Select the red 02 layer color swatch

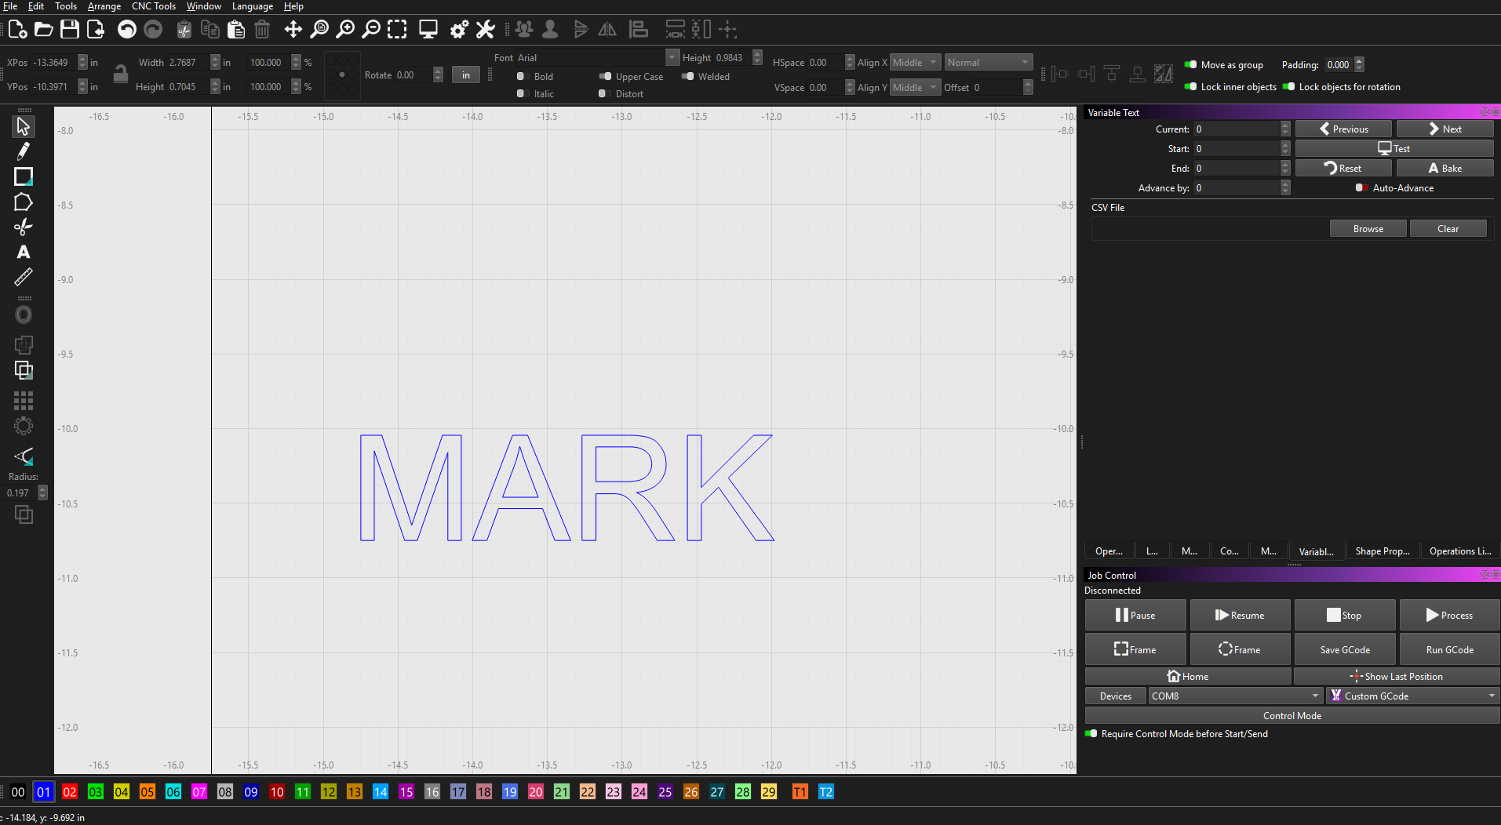coord(69,792)
